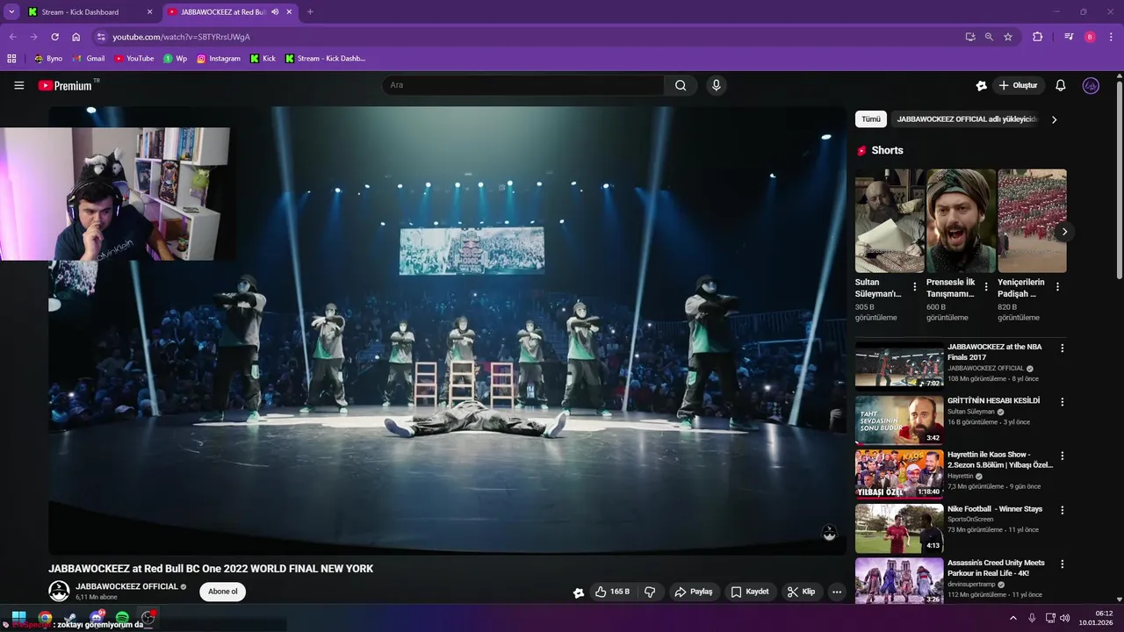Show hidden icons in system tray
This screenshot has width=1124, height=632.
[x=1013, y=618]
